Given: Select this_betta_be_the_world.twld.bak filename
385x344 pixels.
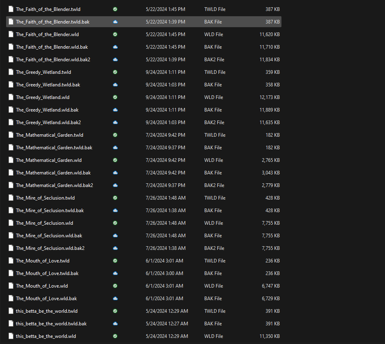Looking at the screenshot, I should point(51,324).
